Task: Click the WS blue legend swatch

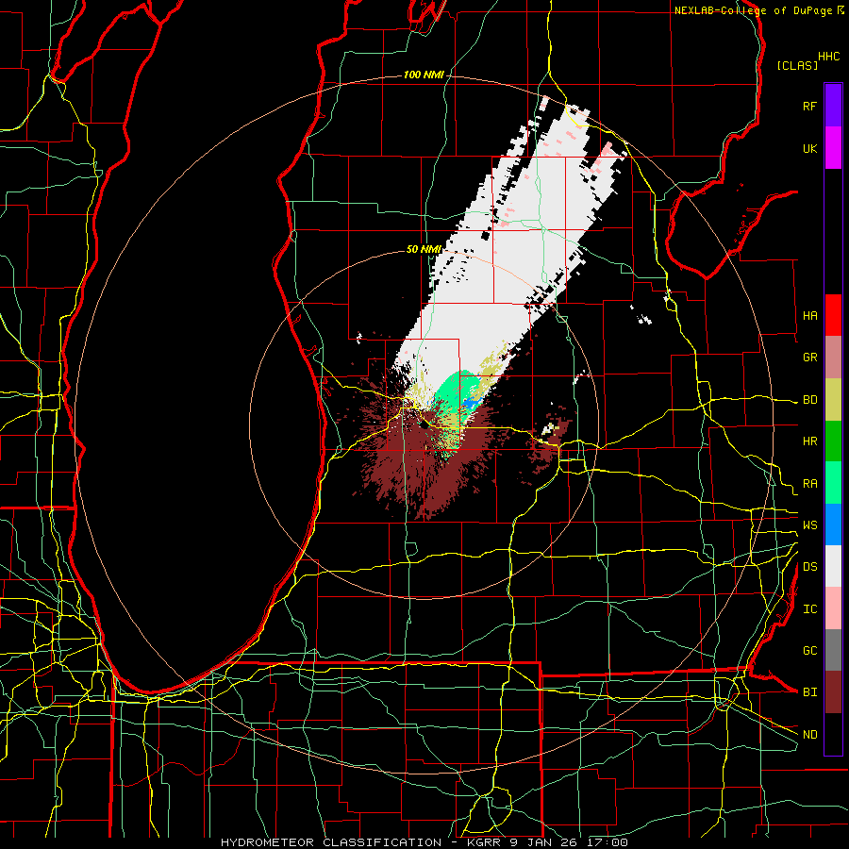Action: click(x=833, y=524)
